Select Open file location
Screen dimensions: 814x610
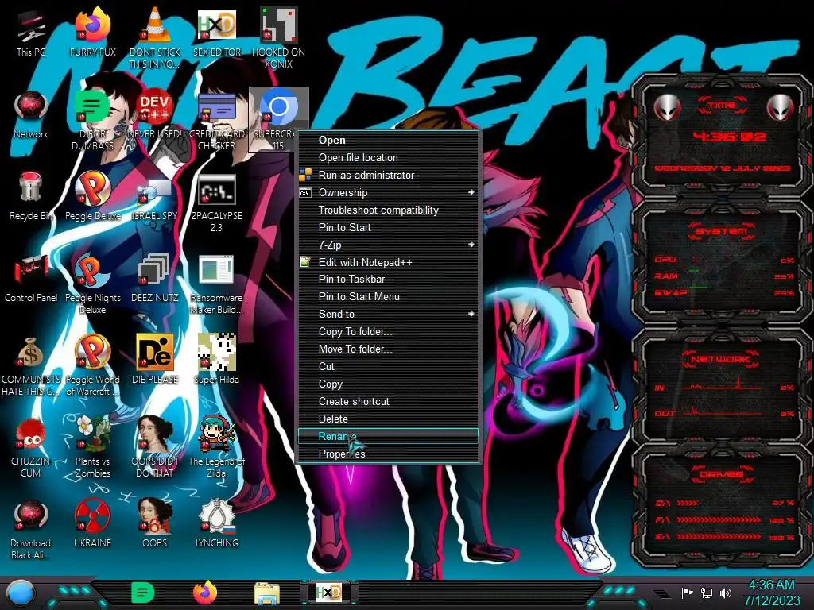(388, 158)
